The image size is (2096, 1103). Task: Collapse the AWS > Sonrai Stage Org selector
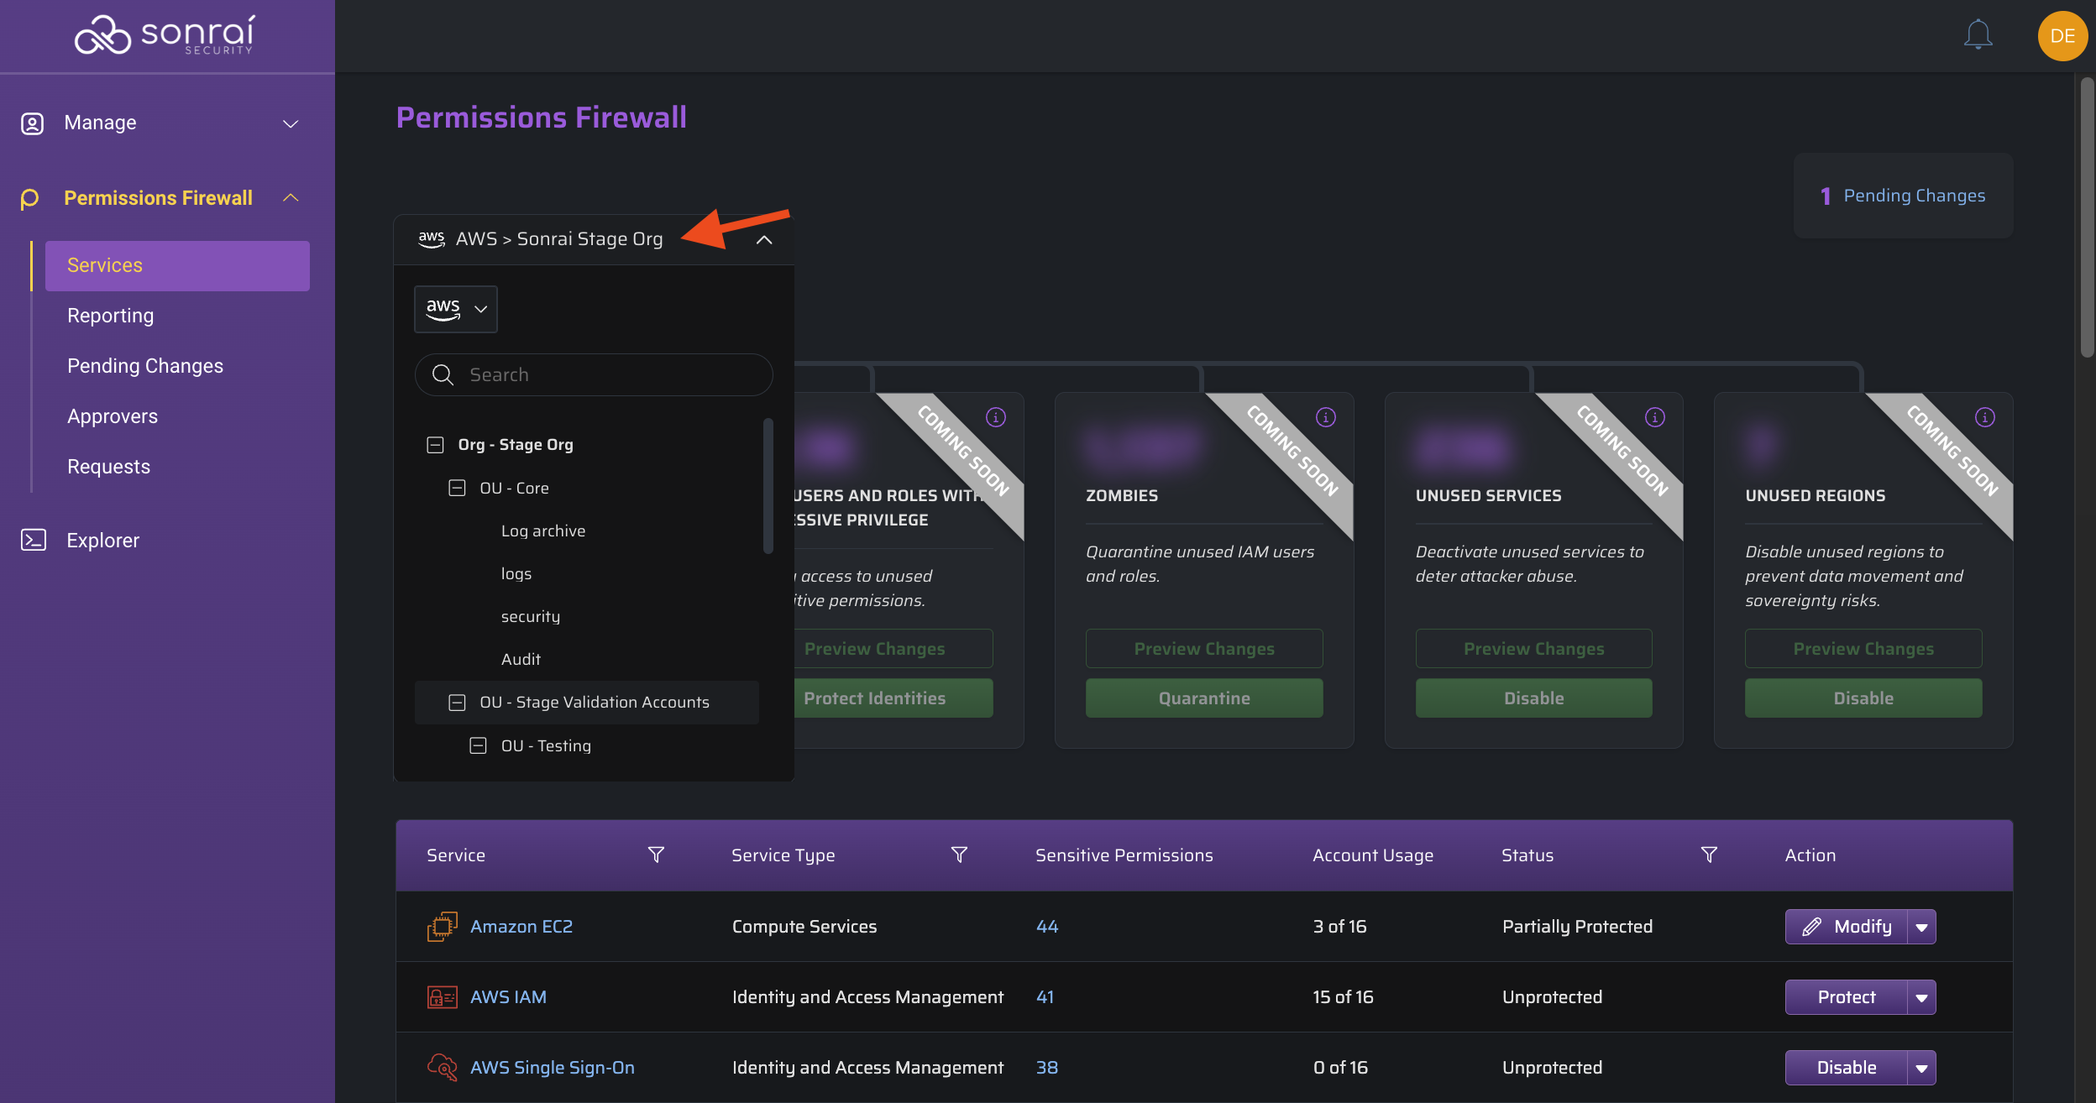tap(763, 240)
